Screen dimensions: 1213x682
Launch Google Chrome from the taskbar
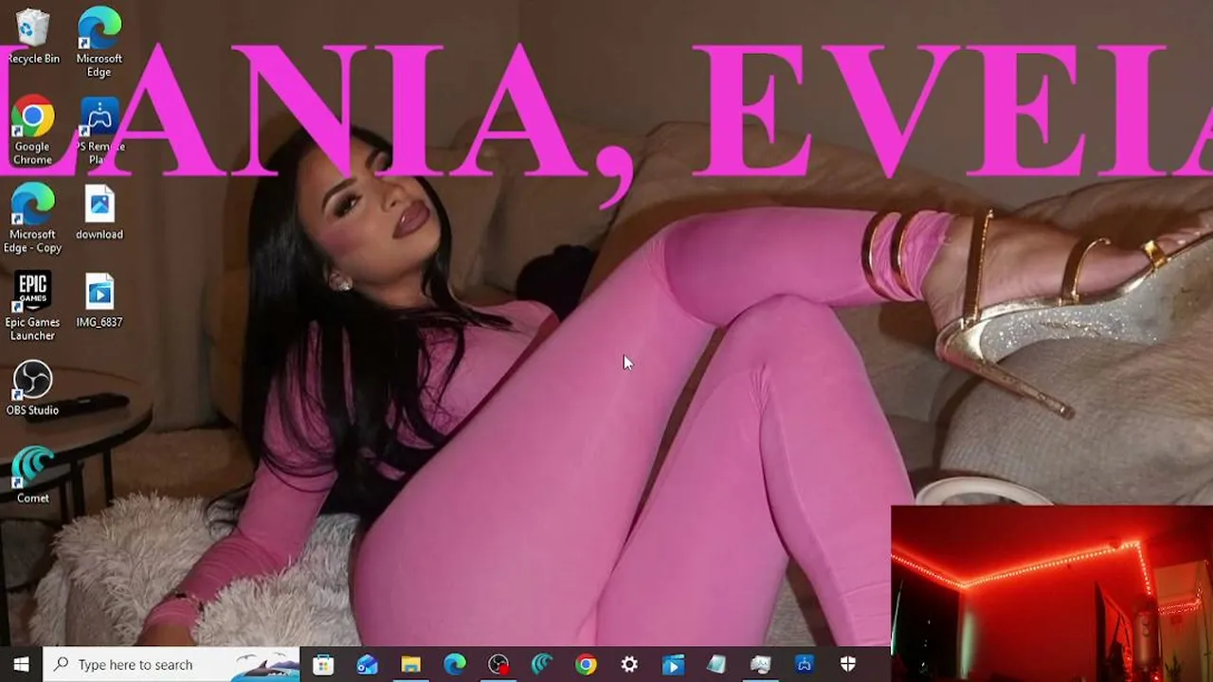point(586,665)
